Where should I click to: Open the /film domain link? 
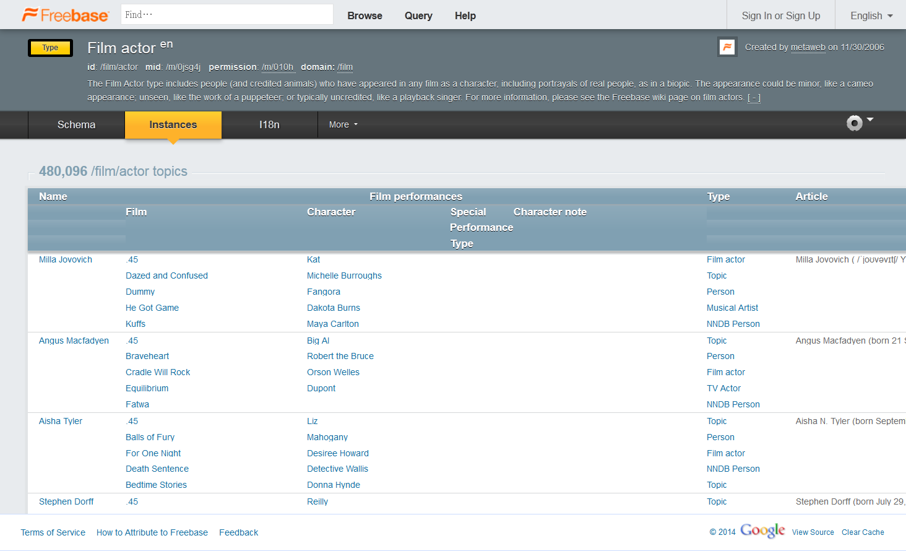pos(345,67)
